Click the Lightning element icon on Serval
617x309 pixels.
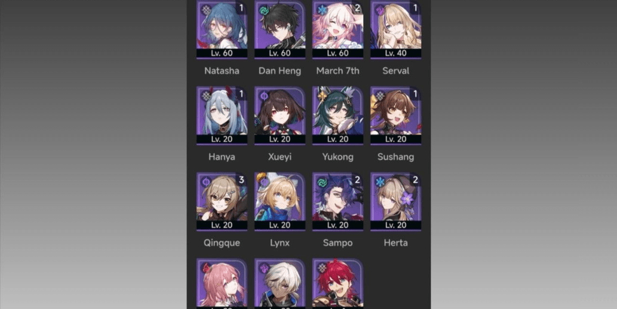point(380,10)
